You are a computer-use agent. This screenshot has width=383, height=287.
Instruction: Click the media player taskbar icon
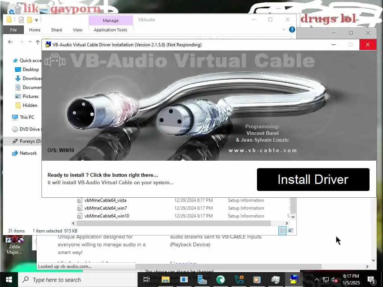257,280
